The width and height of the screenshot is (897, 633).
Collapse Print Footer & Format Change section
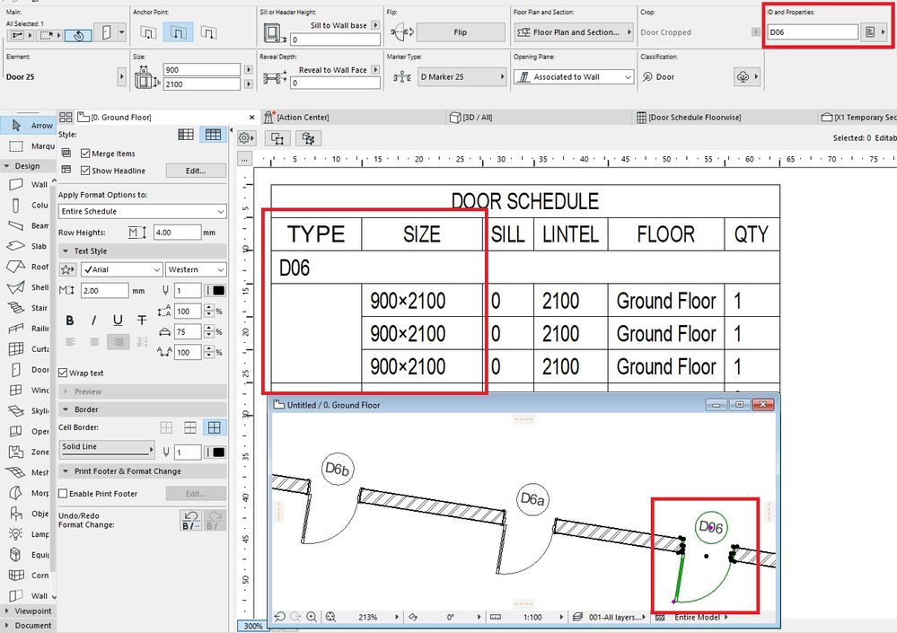66,471
